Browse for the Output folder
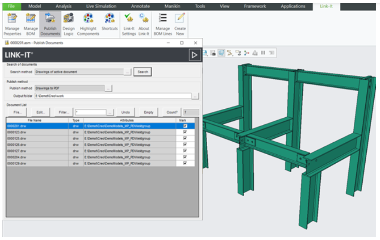This screenshot has width=380, height=240. pyautogui.click(x=195, y=96)
